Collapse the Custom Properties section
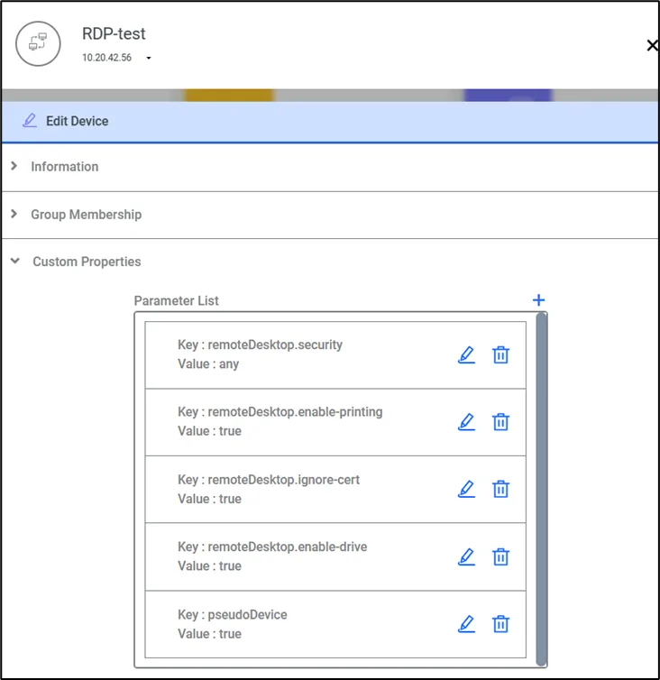The width and height of the screenshot is (660, 680). (15, 261)
